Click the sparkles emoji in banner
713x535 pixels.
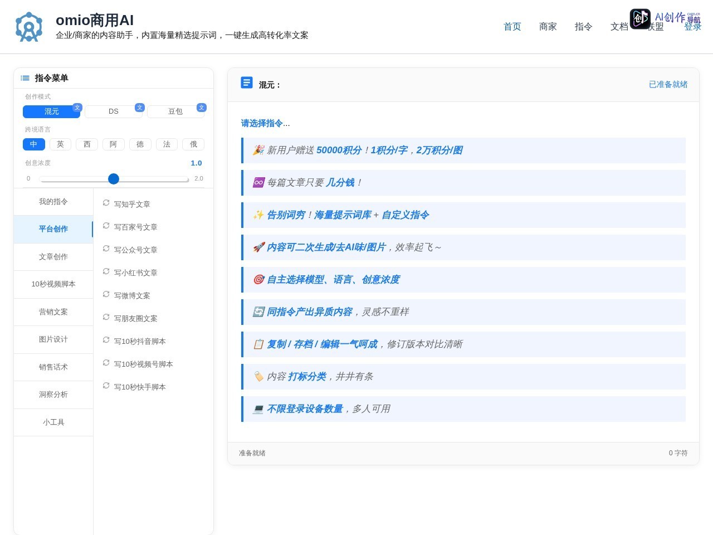pyautogui.click(x=258, y=215)
